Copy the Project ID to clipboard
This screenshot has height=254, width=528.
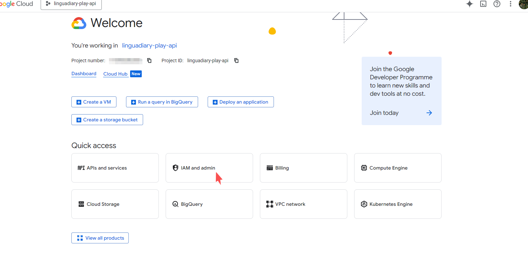(x=236, y=61)
